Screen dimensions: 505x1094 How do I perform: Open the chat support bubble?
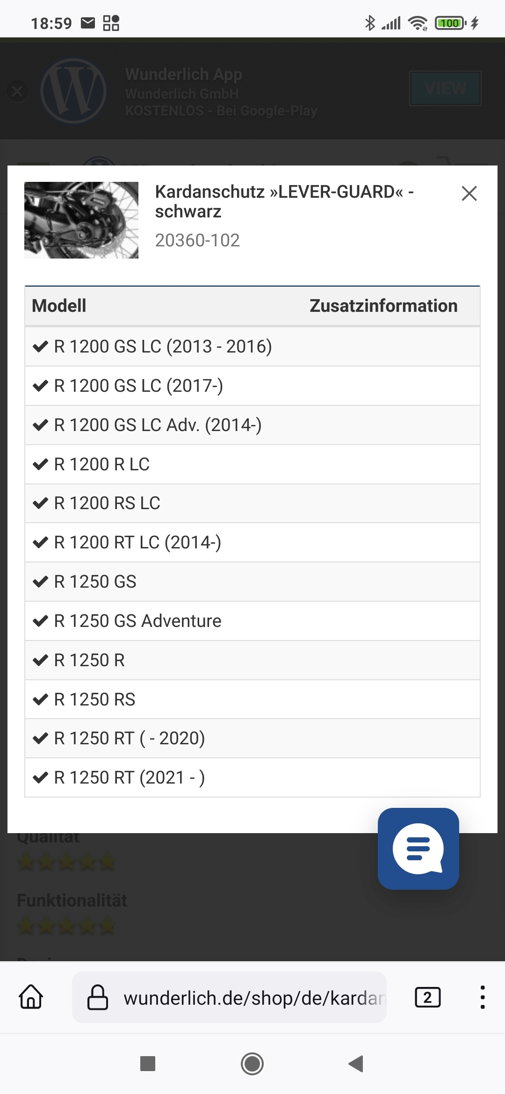point(418,849)
